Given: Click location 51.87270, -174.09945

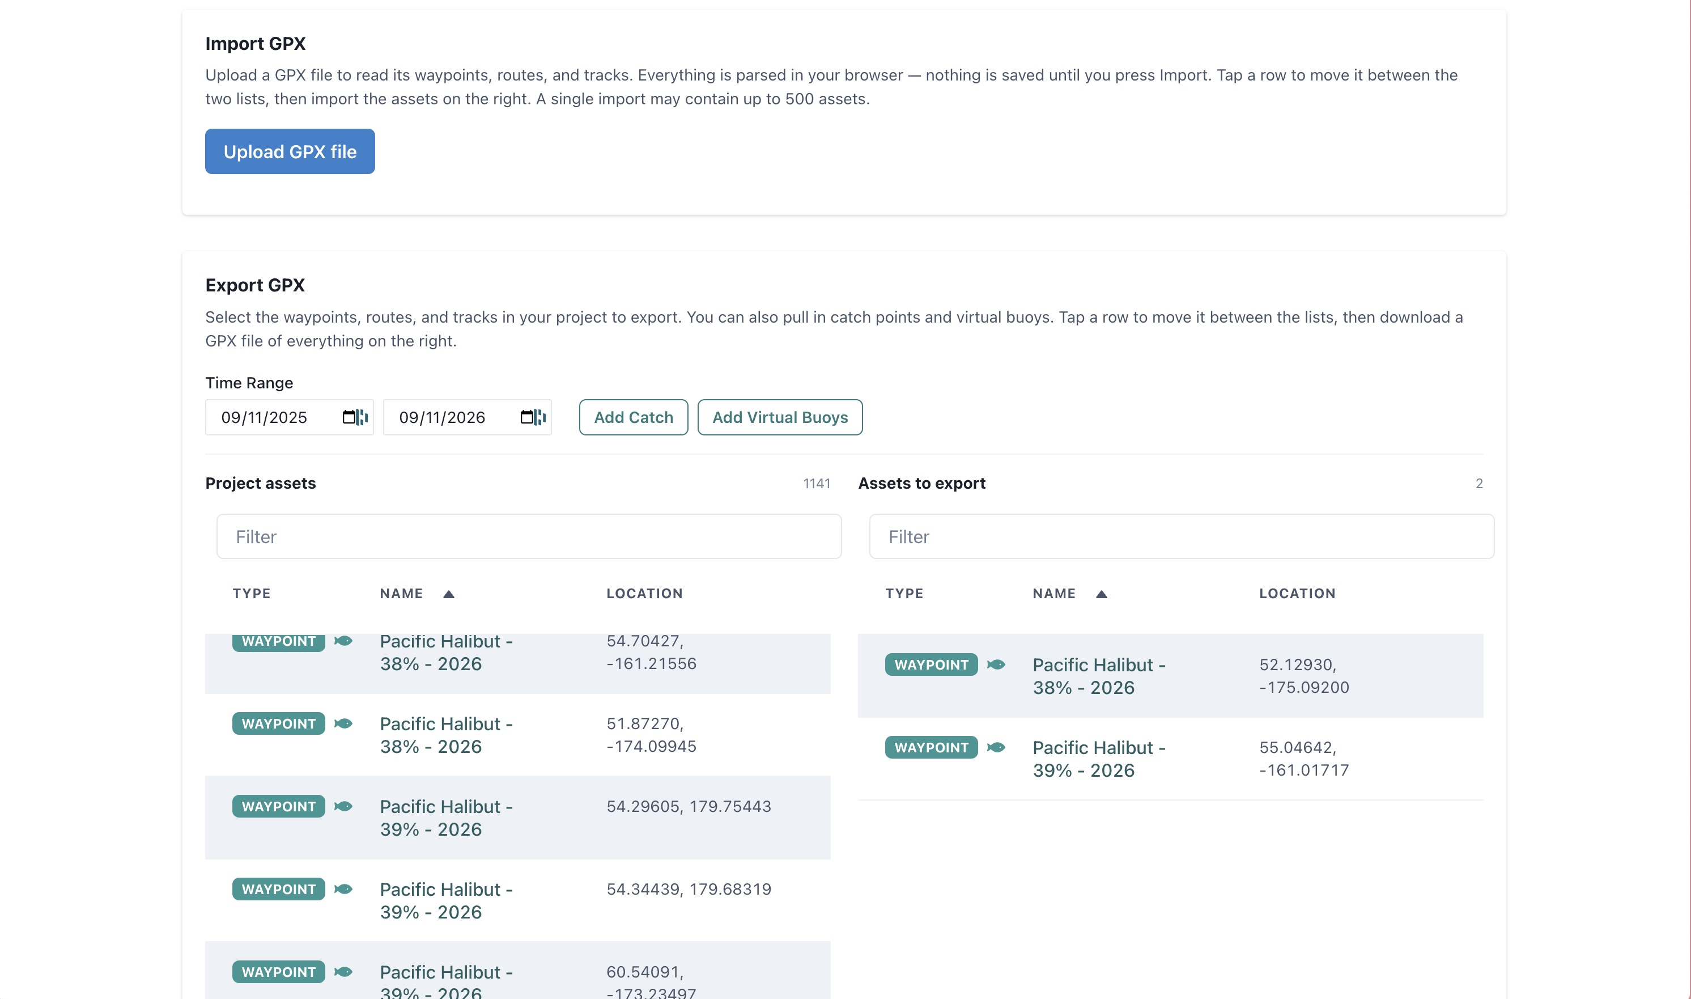Looking at the screenshot, I should [651, 735].
